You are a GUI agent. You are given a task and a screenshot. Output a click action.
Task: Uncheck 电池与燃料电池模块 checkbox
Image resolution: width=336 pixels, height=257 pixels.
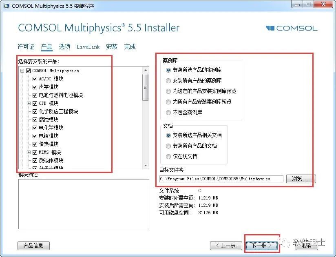[x=35, y=95]
